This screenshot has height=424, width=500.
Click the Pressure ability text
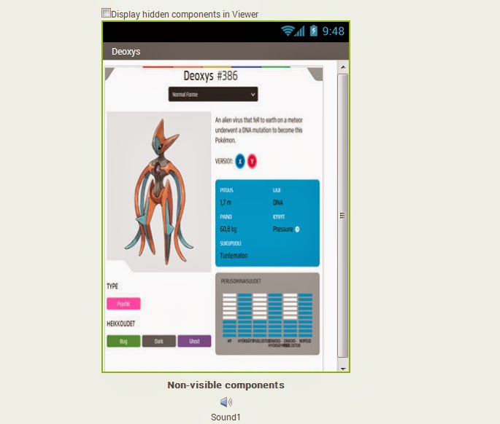282,229
